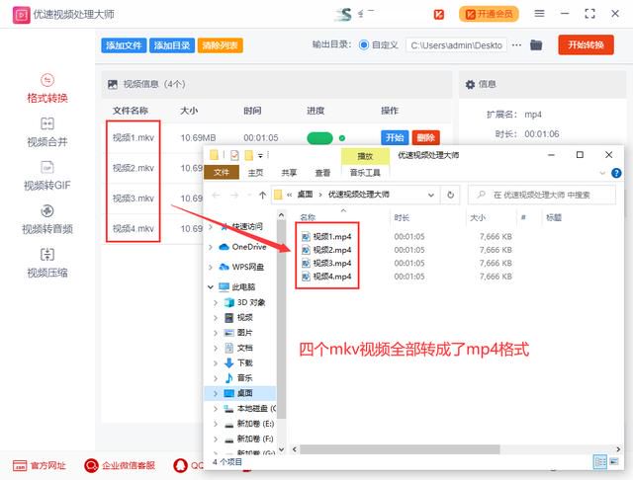Image resolution: width=633 pixels, height=480 pixels.
Task: Sort by 时长 column header in Explorer
Action: 402,217
